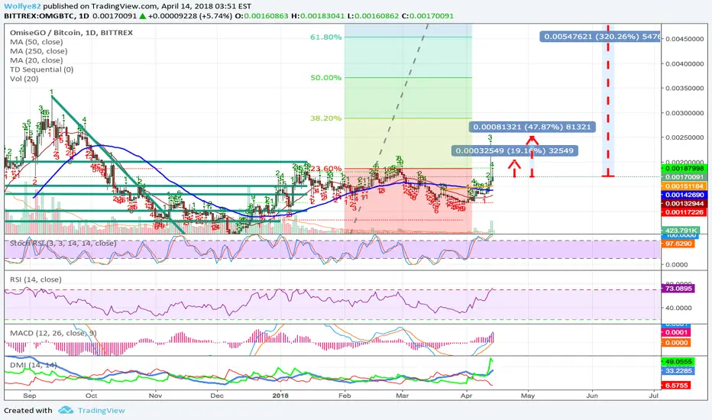712x420 pixels.
Task: Click the 0.00170091 current price tag on axis
Action: point(684,177)
